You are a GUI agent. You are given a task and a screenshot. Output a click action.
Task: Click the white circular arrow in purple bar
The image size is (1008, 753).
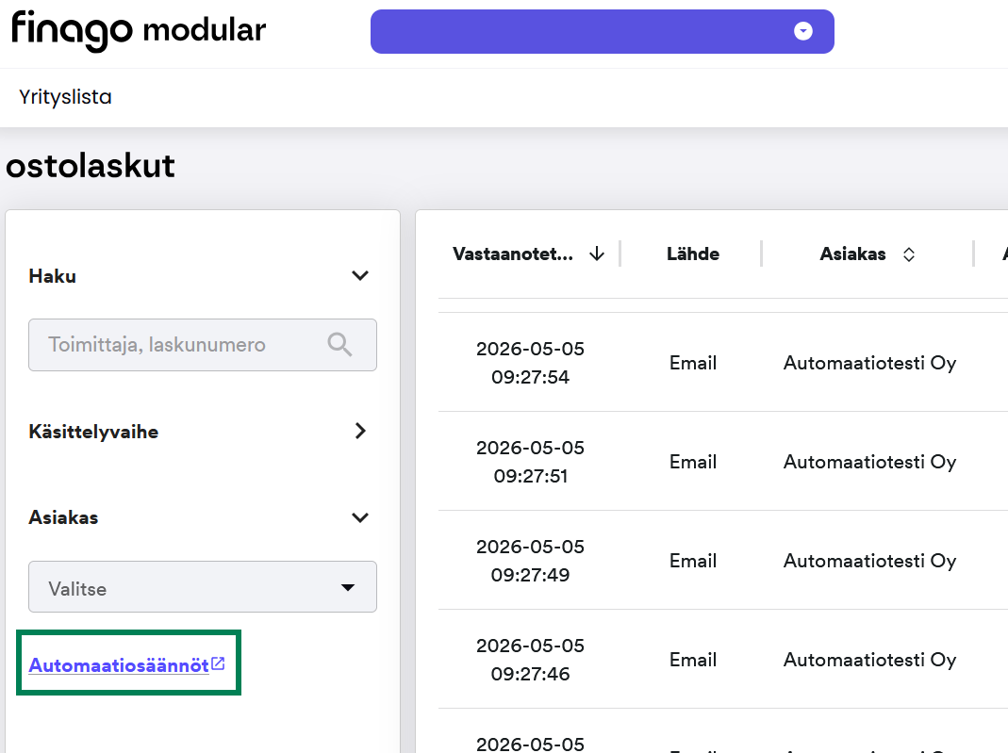pos(803,31)
